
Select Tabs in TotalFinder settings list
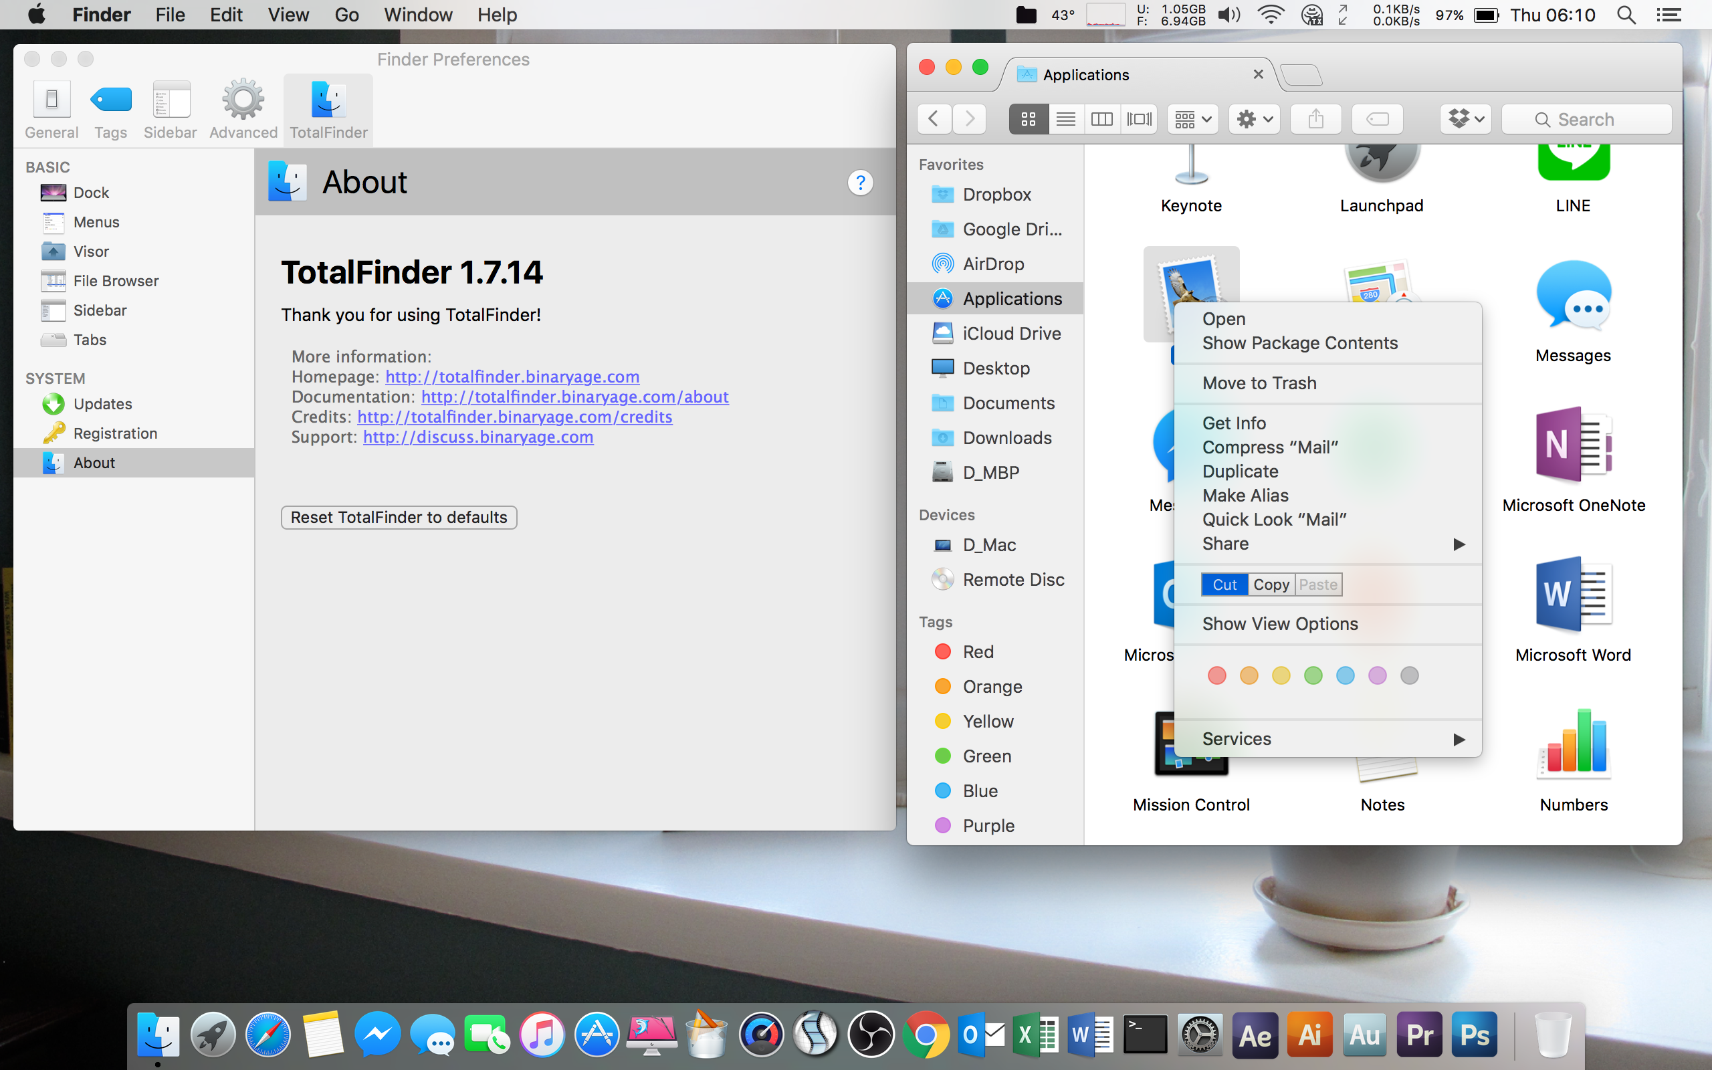tap(134, 340)
